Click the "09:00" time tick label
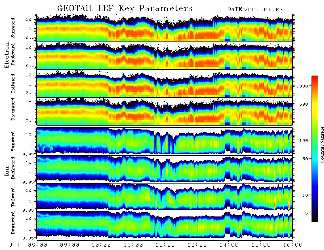 point(70,245)
